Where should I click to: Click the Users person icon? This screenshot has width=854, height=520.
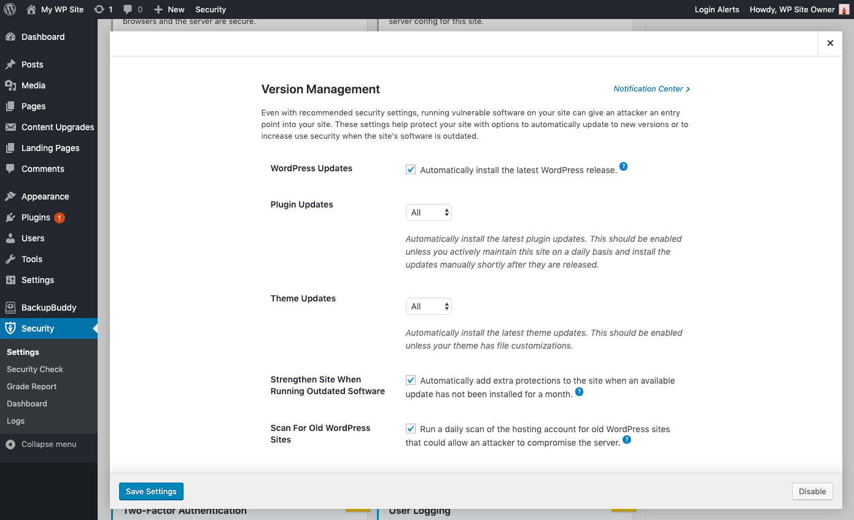pyautogui.click(x=10, y=238)
